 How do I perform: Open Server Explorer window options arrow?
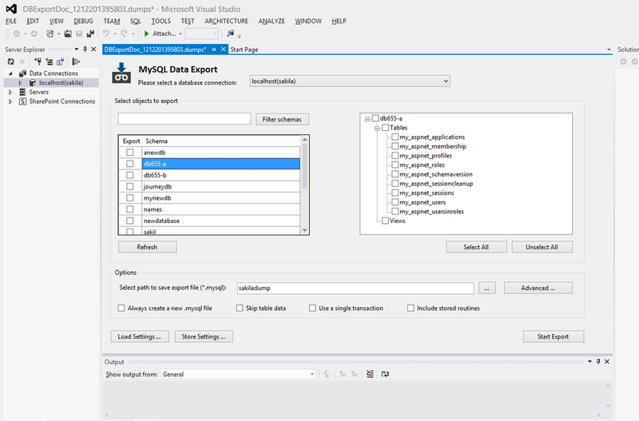(76, 50)
